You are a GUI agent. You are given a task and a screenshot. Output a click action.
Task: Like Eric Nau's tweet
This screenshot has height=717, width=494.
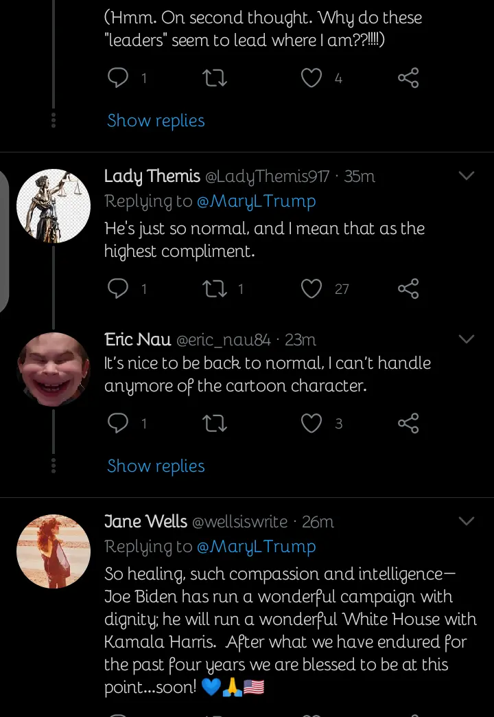312,424
